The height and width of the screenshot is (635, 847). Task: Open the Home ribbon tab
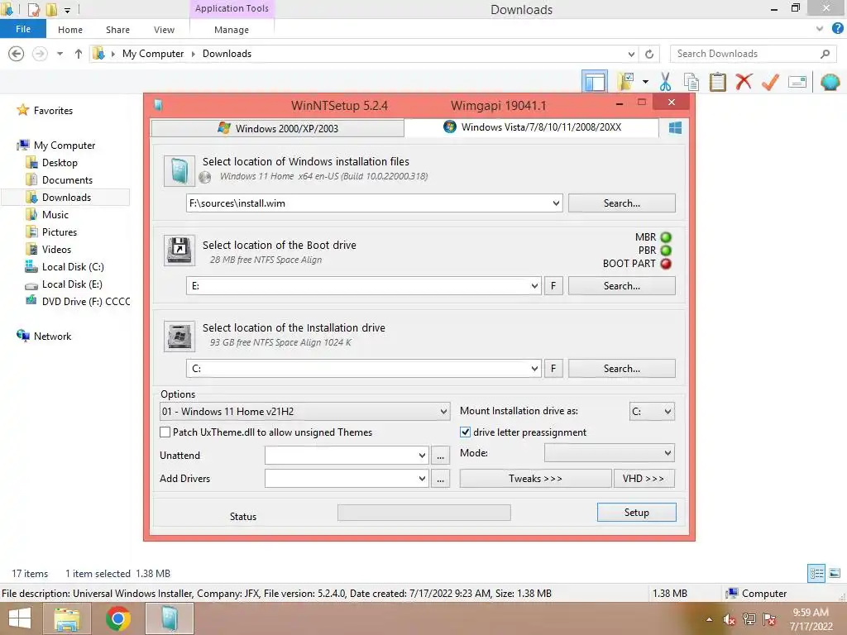pyautogui.click(x=70, y=30)
